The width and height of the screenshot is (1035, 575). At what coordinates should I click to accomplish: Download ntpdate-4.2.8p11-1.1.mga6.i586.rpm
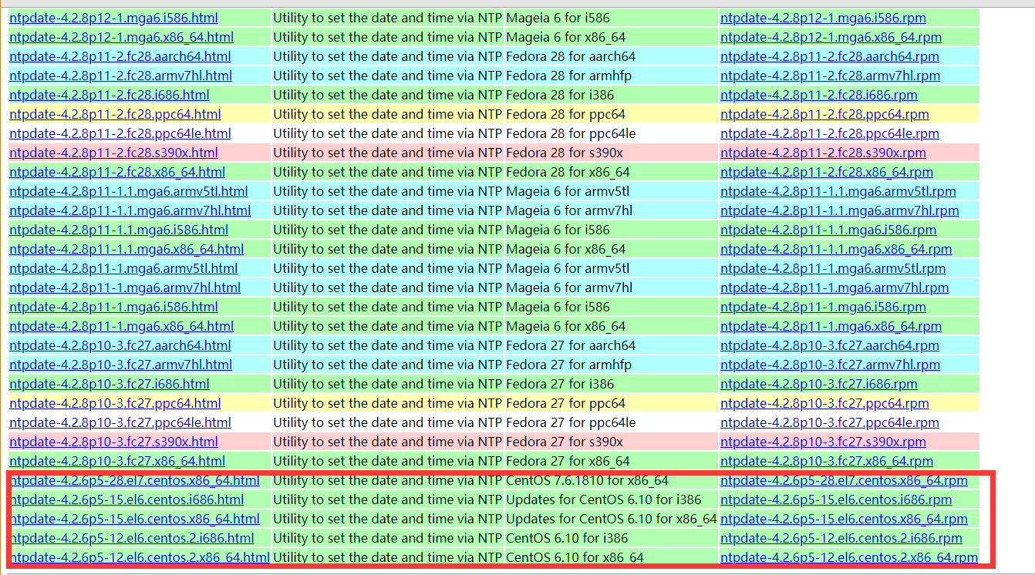click(828, 230)
